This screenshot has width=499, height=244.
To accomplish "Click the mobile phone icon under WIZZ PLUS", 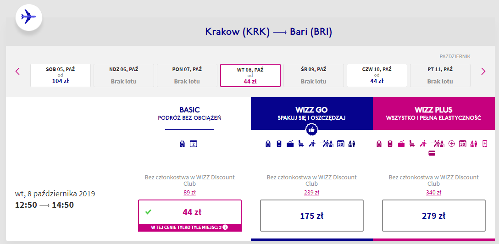I will tap(485, 144).
